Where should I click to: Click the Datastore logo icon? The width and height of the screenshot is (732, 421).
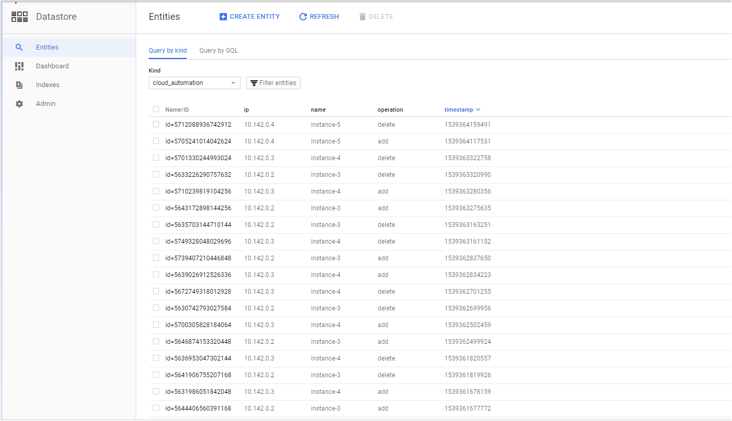(x=19, y=16)
